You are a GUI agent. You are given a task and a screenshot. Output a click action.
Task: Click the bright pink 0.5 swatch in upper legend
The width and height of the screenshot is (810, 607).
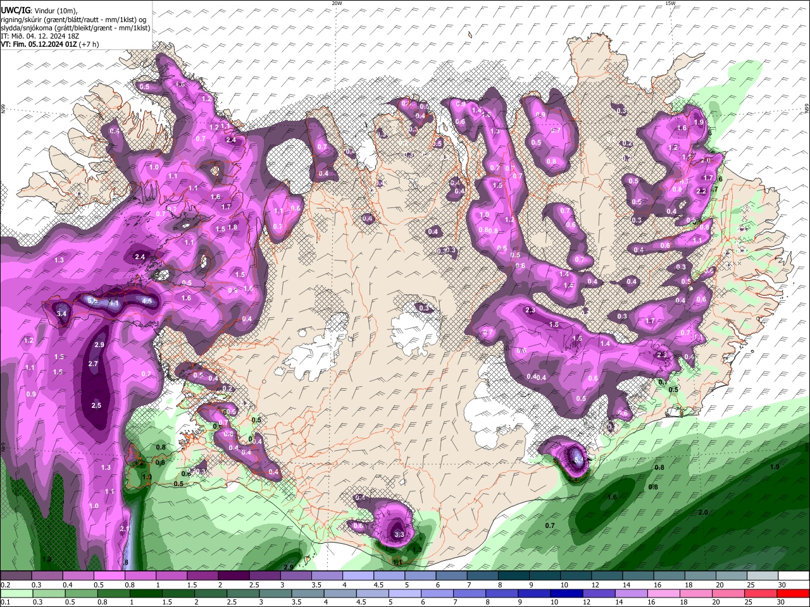(x=108, y=576)
